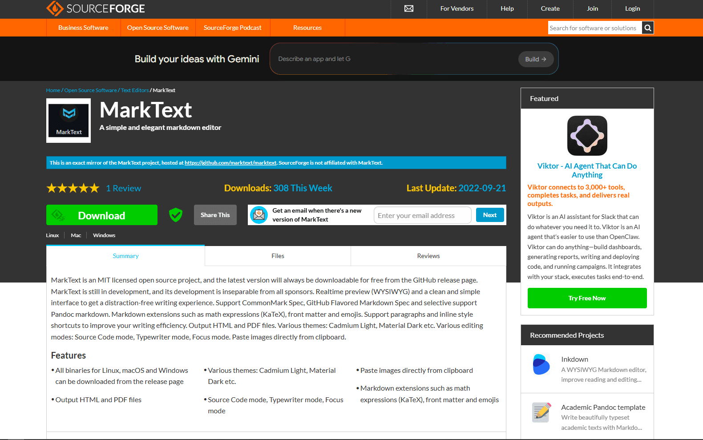
Task: Click the Share This button
Action: coord(215,215)
